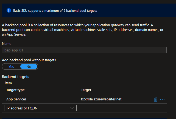Select the b2crole.azurewebsites.net target text
This screenshot has width=176, height=119.
(x=101, y=99)
